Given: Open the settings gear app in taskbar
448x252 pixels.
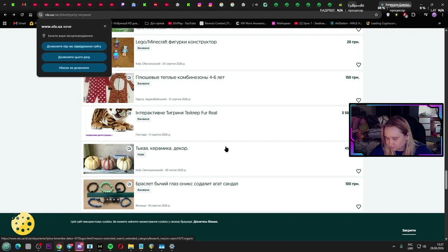Looking at the screenshot, I should click(x=172, y=246).
